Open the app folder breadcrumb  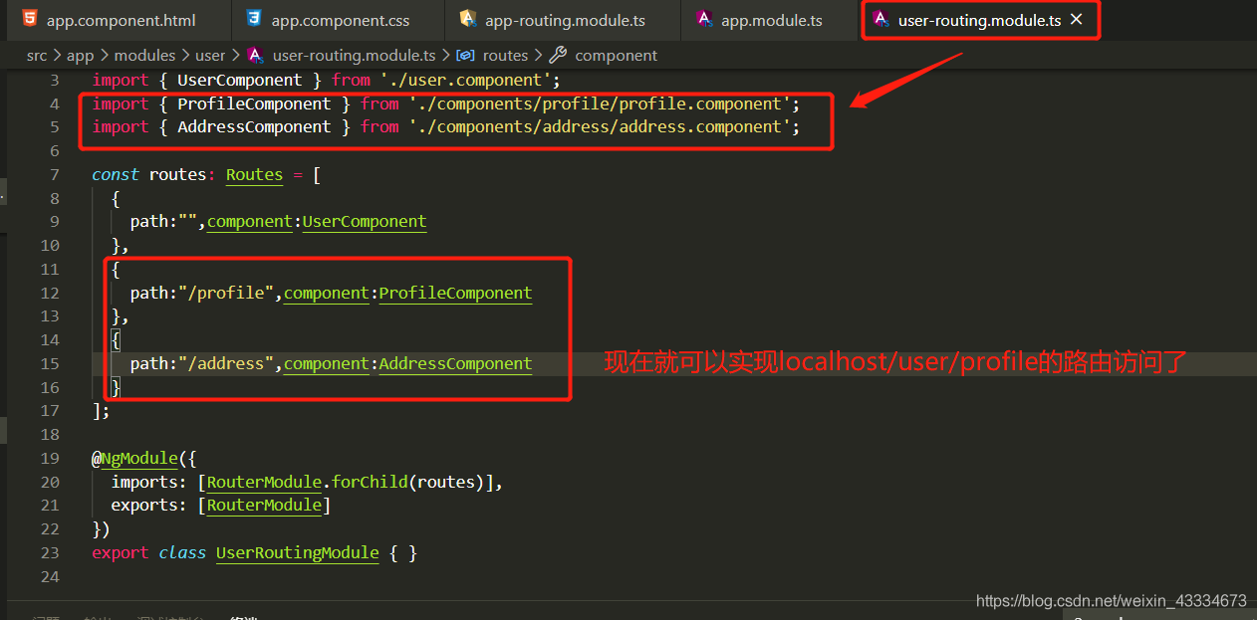tap(81, 56)
